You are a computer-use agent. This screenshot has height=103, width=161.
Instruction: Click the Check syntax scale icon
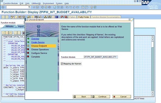tap(29, 17)
